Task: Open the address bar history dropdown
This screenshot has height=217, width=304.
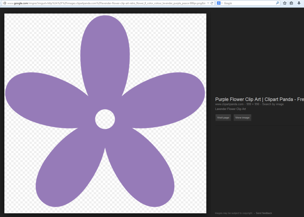Action: (208, 3)
